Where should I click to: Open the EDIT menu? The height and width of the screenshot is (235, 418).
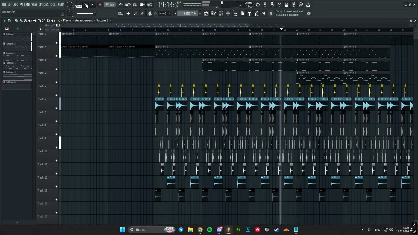tap(10, 5)
